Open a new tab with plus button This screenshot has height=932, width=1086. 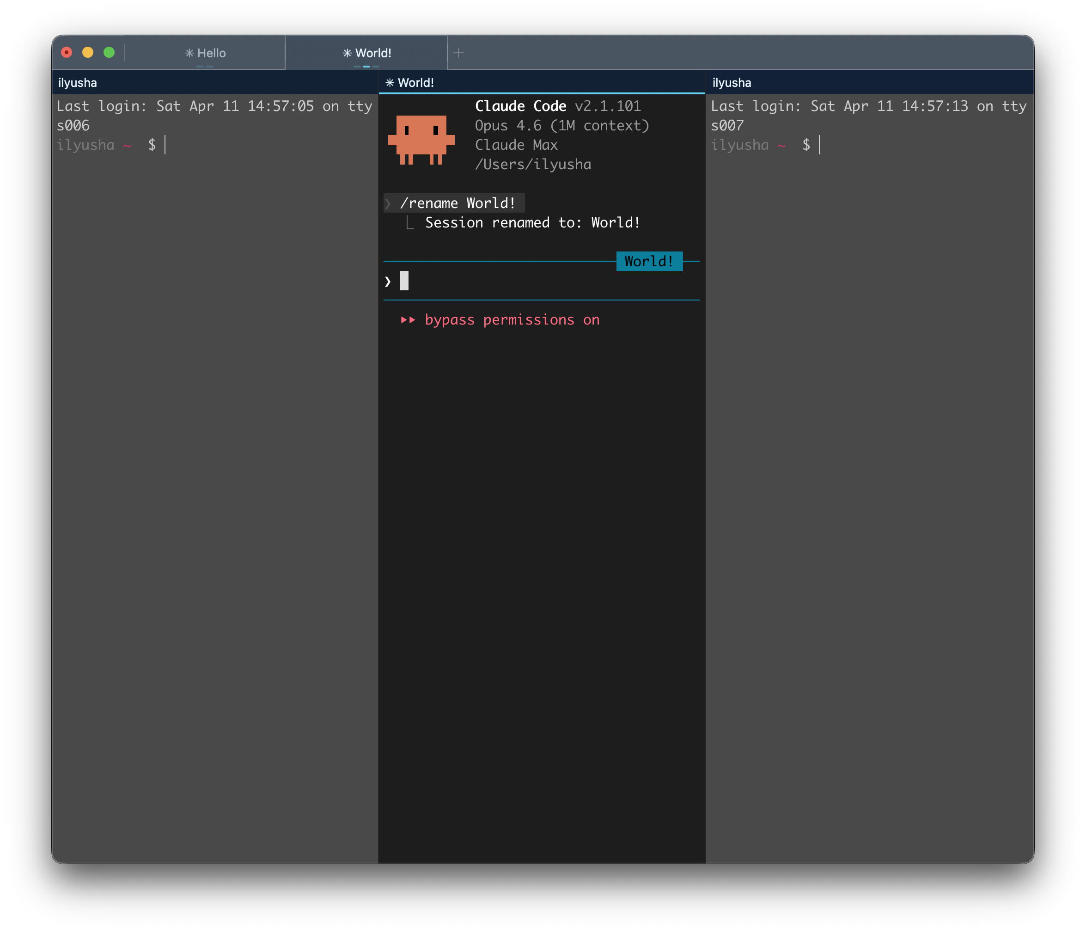click(458, 53)
